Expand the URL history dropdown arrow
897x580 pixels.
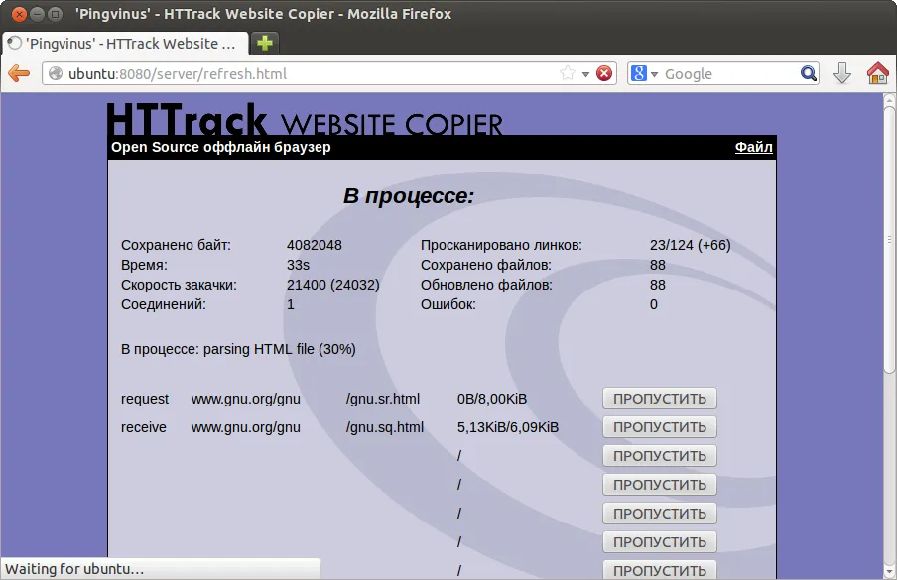click(x=585, y=74)
